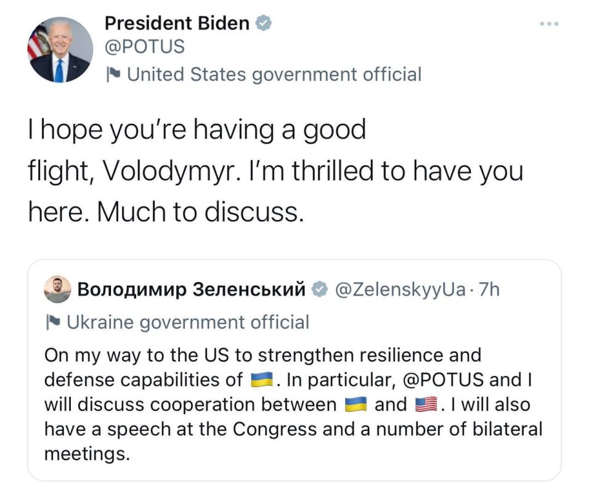The height and width of the screenshot is (493, 589).
Task: Click the Володимир Зеленський display name
Action: (x=192, y=290)
